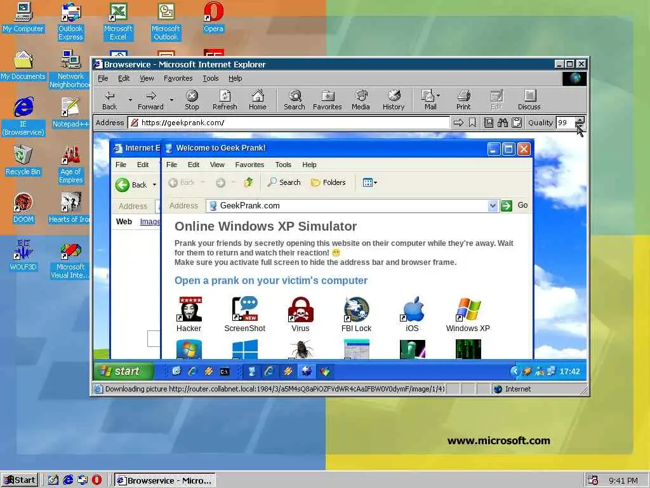Click the Print toolbar icon
The image size is (650, 488).
click(463, 100)
